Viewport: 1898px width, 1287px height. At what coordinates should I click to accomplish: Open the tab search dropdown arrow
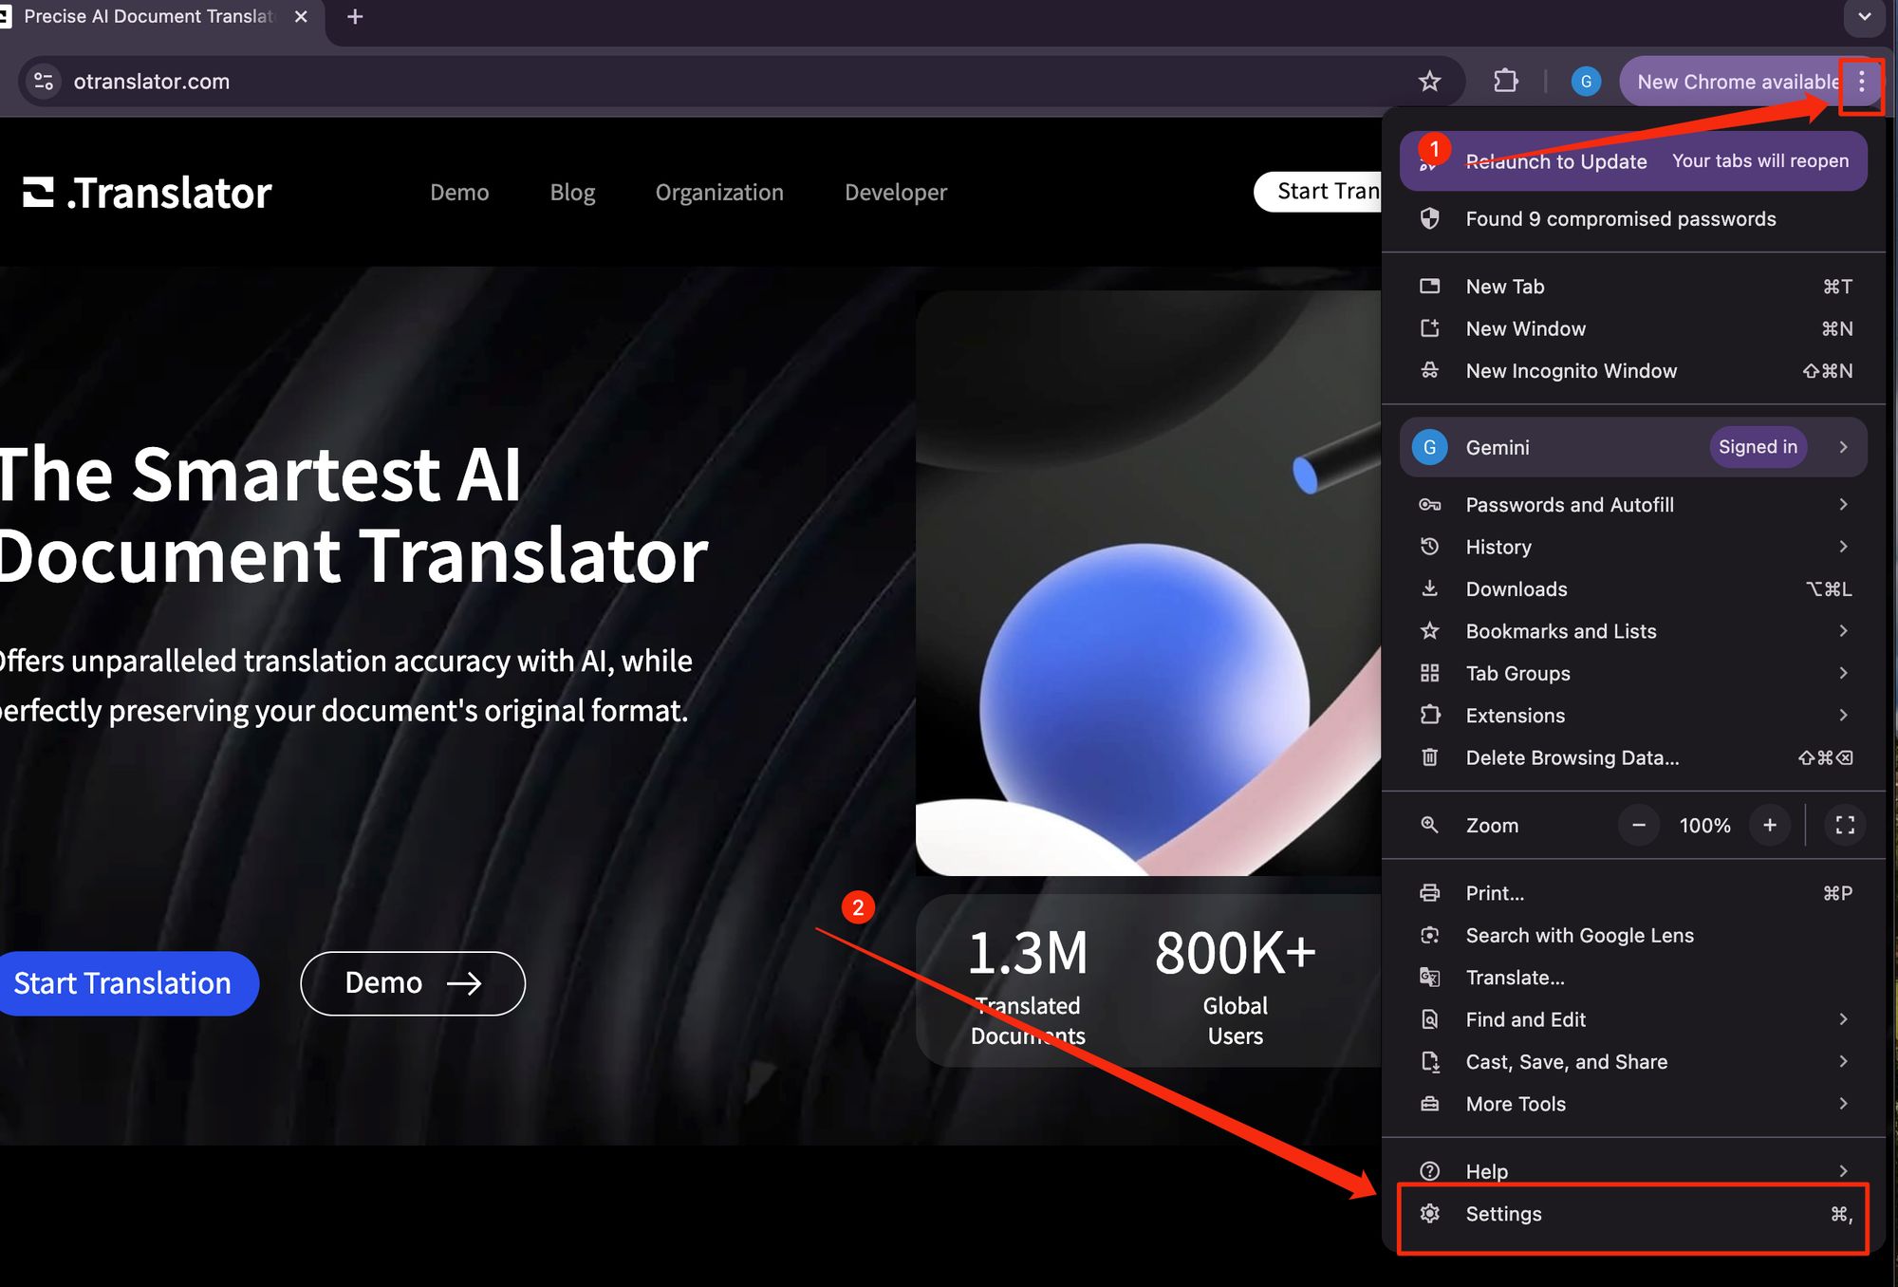[1864, 17]
